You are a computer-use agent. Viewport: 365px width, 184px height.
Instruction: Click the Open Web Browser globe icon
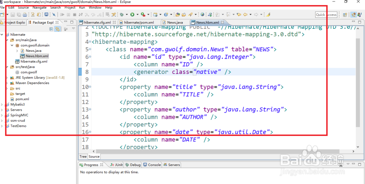click(x=202, y=15)
